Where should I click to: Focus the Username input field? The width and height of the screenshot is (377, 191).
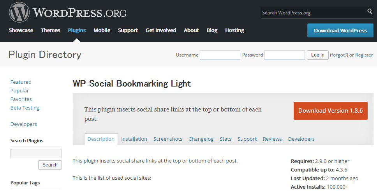220,55
